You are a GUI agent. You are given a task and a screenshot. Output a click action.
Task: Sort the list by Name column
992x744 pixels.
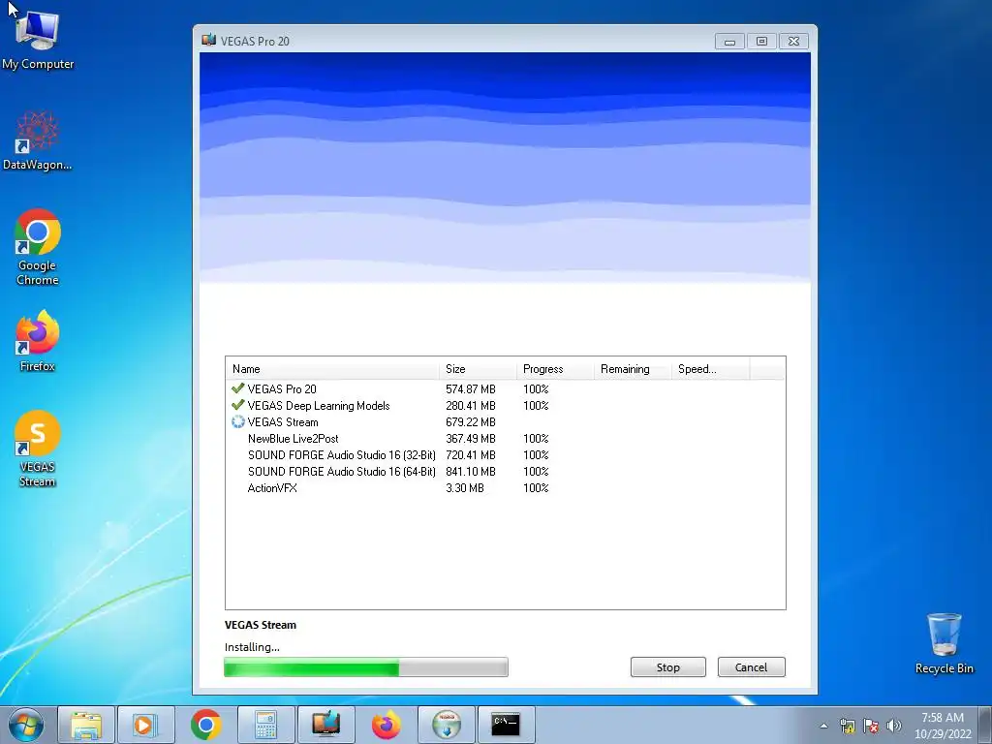click(x=332, y=369)
